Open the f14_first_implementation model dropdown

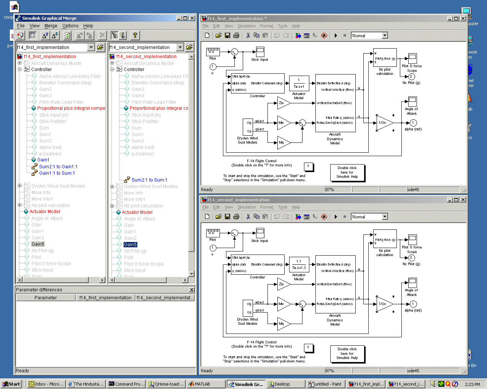pos(91,47)
